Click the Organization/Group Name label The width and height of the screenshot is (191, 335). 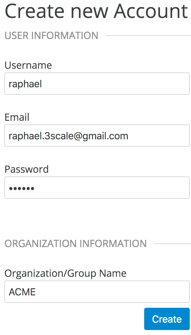click(x=65, y=273)
